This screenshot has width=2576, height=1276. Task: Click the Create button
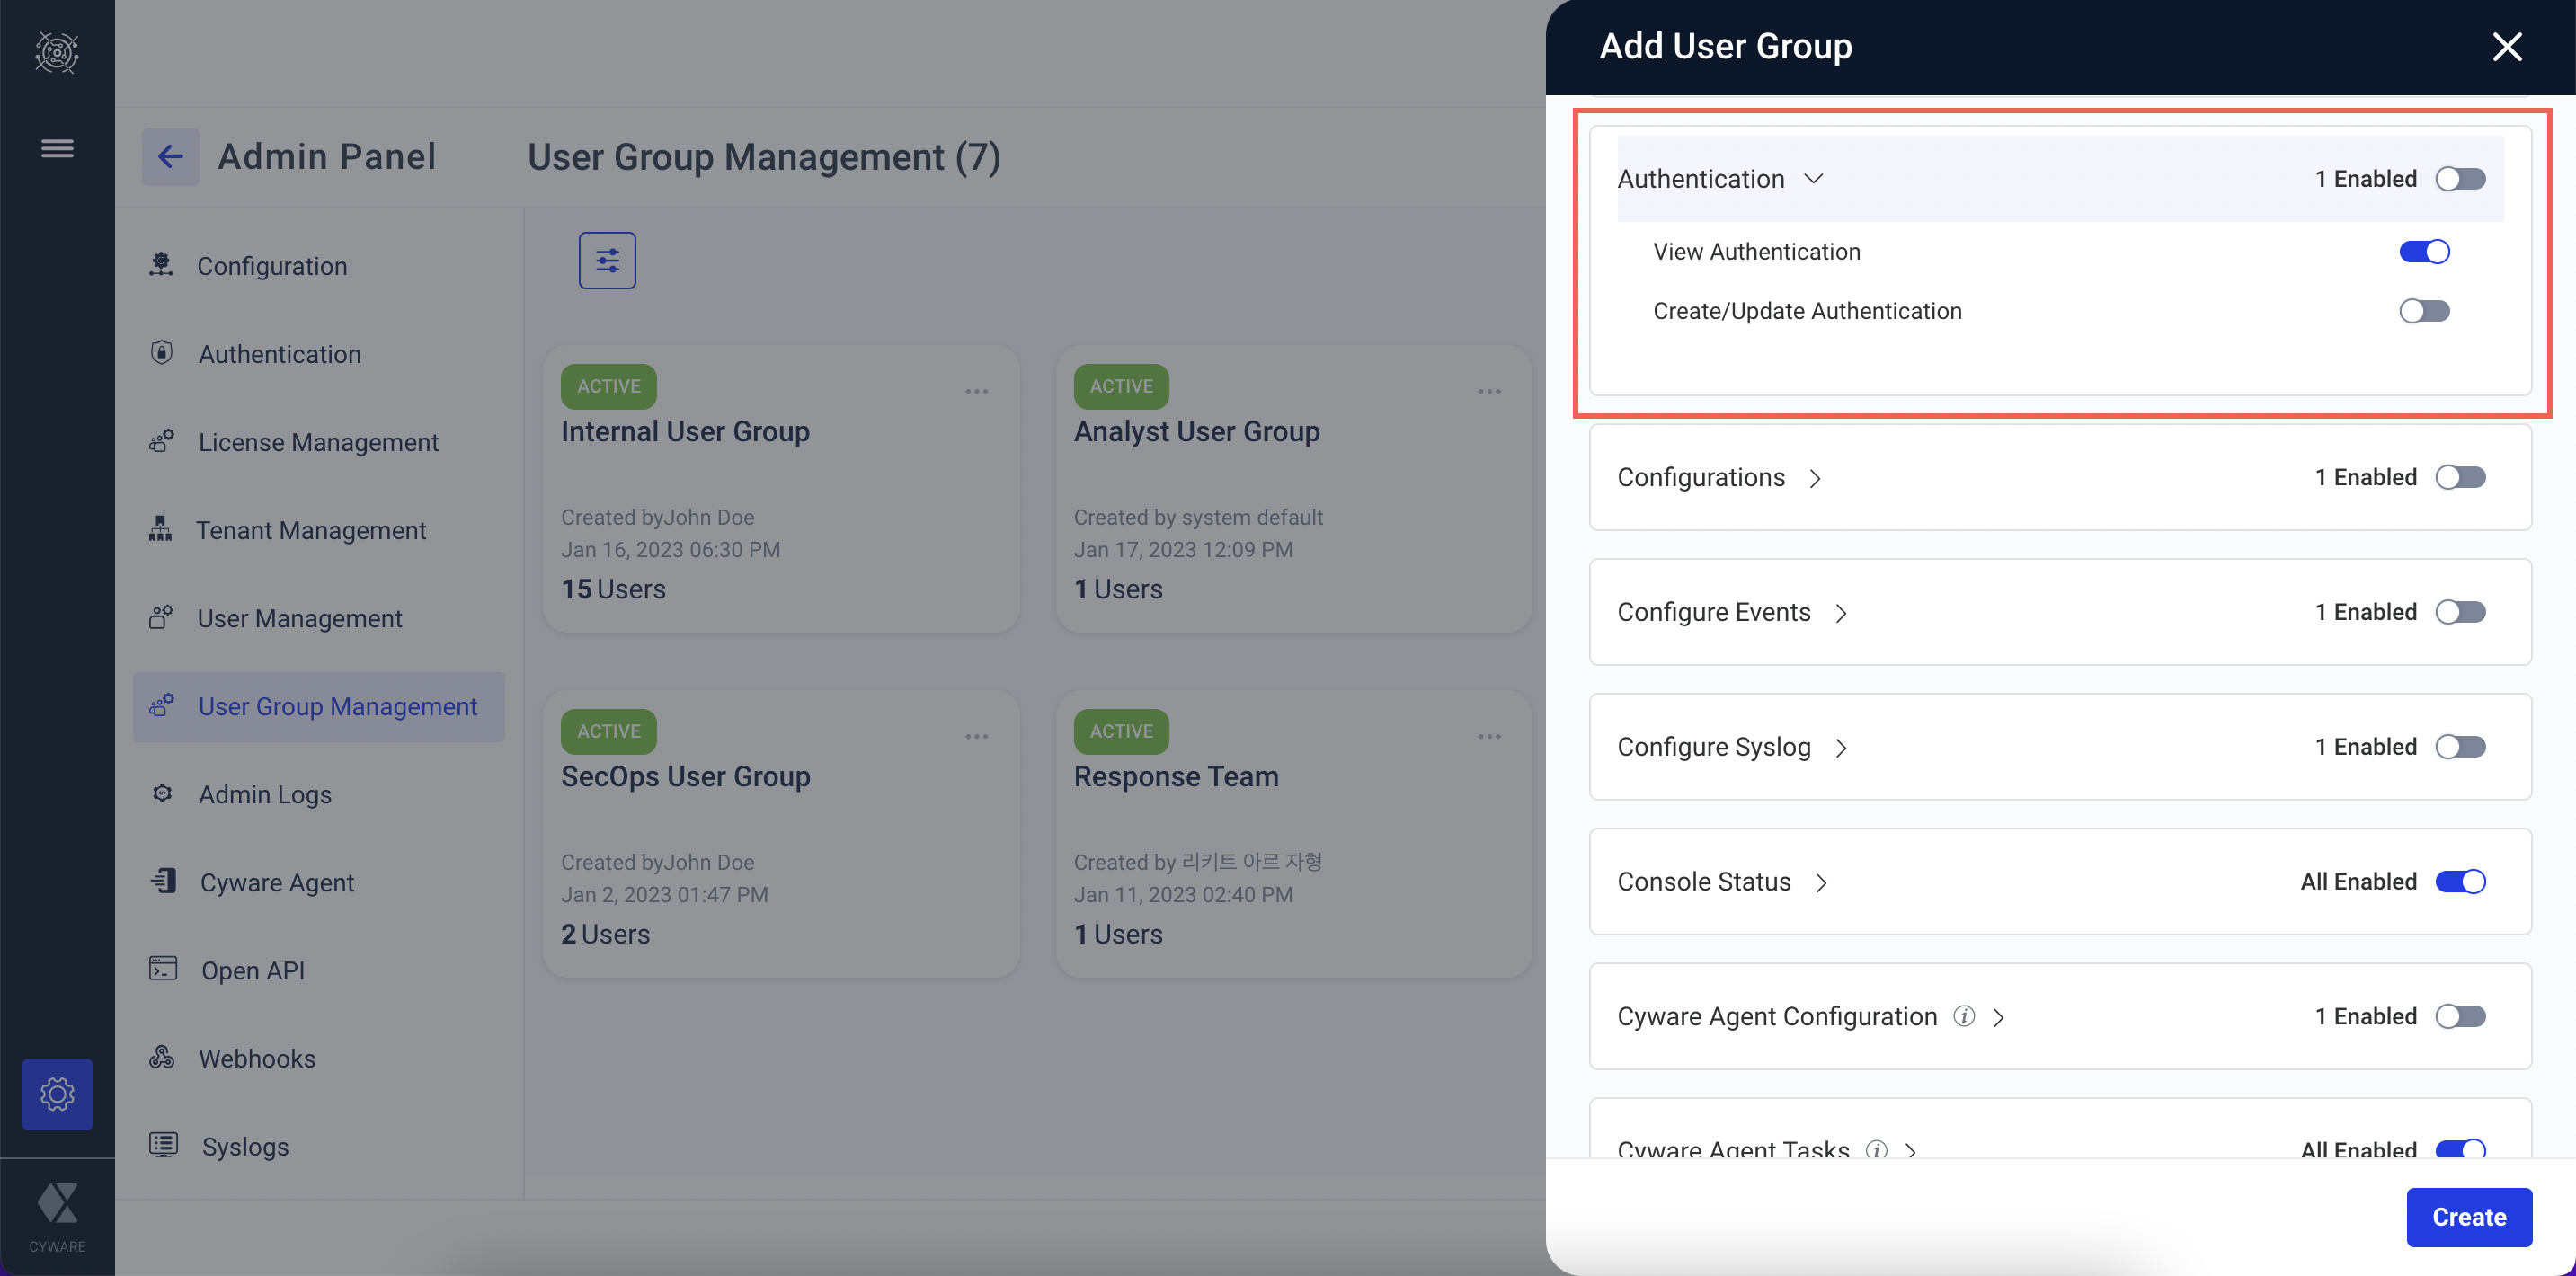[x=2468, y=1217]
